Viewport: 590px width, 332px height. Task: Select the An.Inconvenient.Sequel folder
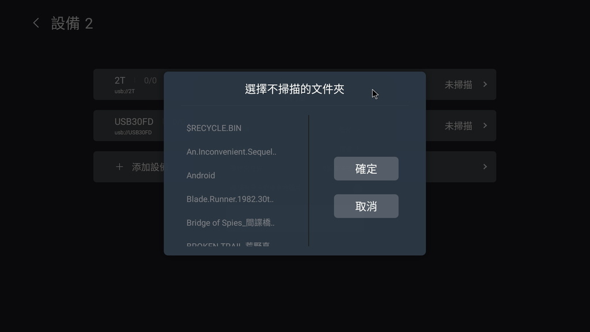232,152
